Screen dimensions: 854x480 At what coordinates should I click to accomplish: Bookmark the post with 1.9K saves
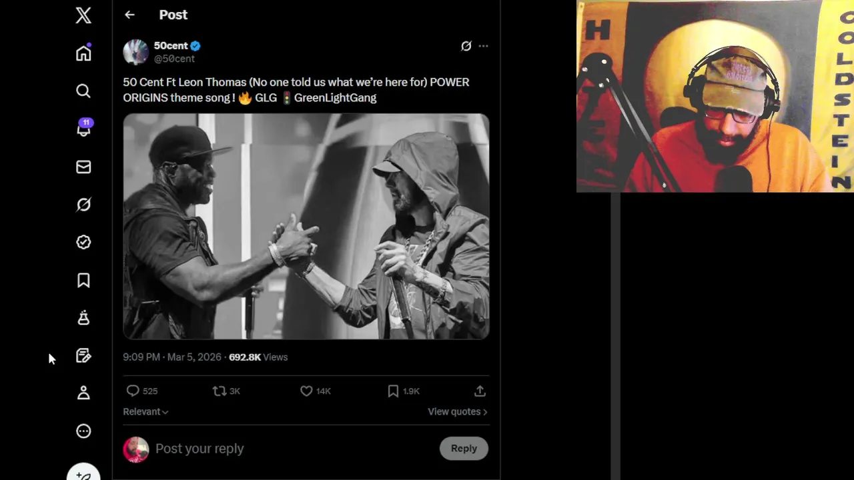click(393, 391)
